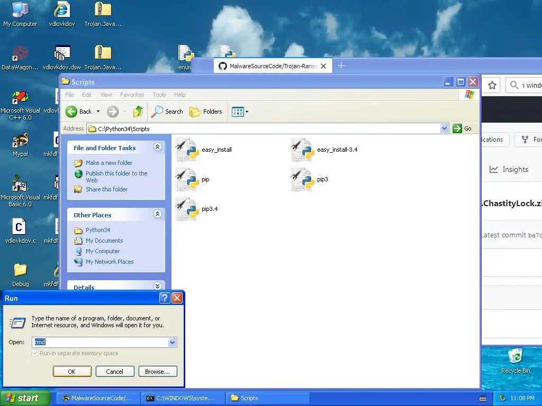Screen dimensions: 542x406
Task: Switch to MalwareSourceCode browser tab
Action: point(273,66)
